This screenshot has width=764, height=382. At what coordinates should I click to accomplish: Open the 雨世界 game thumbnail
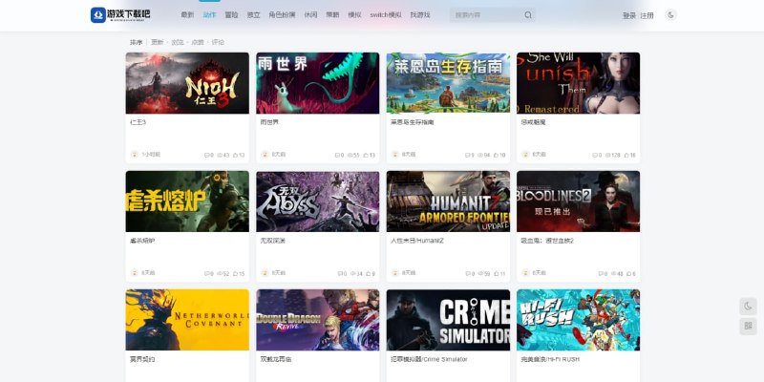tap(318, 83)
